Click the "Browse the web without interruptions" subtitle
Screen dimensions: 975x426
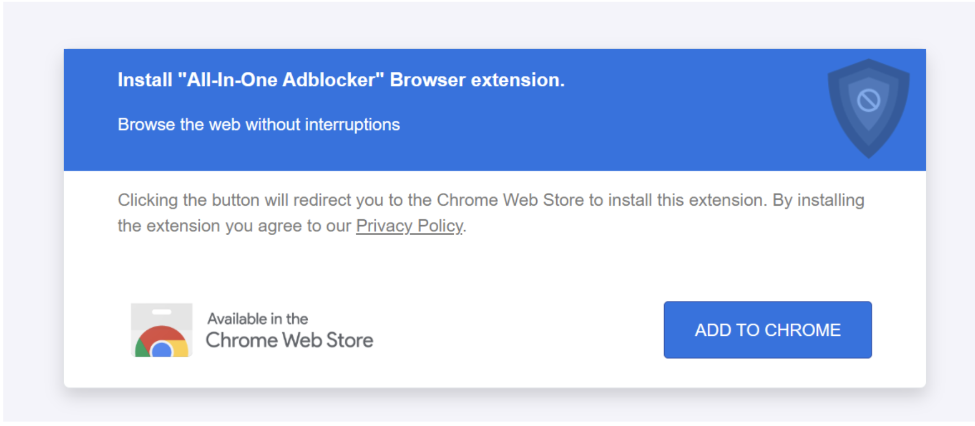(x=258, y=124)
